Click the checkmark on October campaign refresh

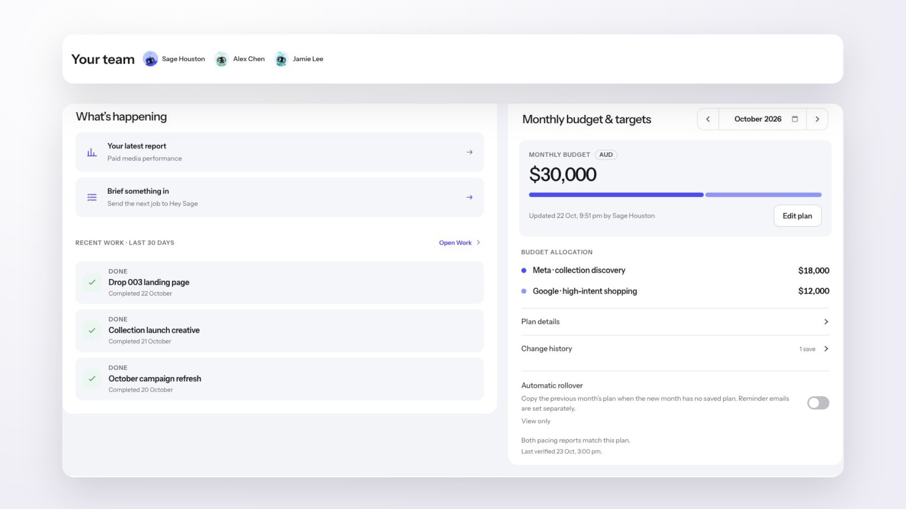[x=92, y=378]
